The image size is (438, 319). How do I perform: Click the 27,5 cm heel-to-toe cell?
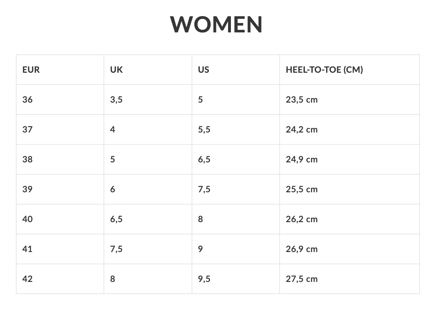[x=302, y=279]
